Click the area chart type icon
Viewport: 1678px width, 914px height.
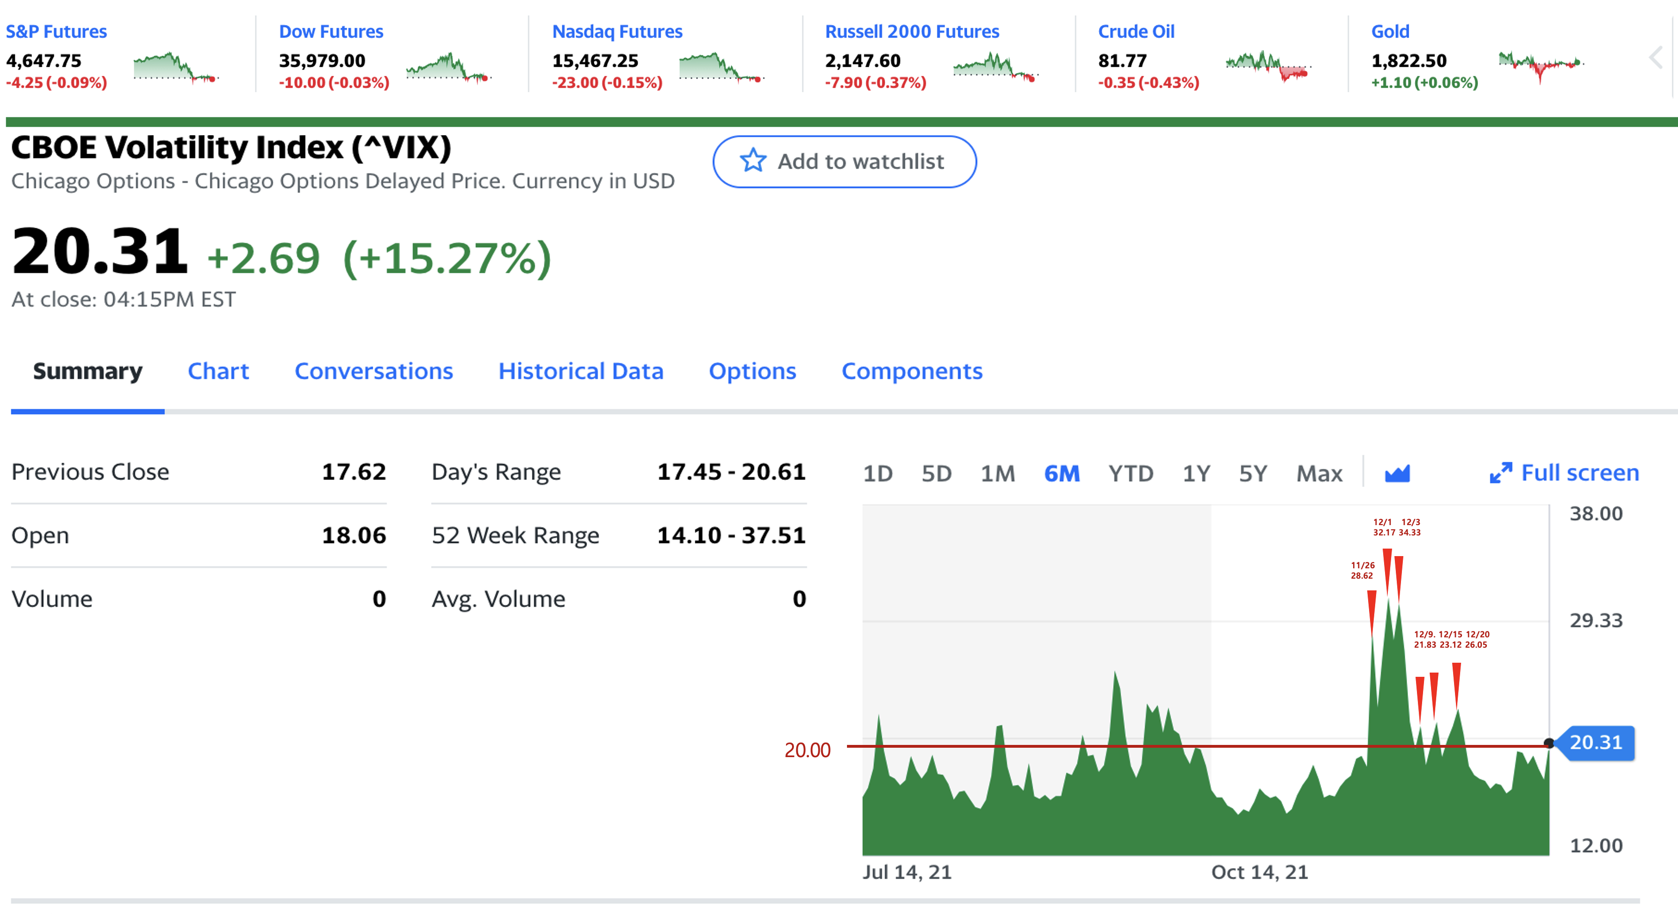click(1397, 473)
